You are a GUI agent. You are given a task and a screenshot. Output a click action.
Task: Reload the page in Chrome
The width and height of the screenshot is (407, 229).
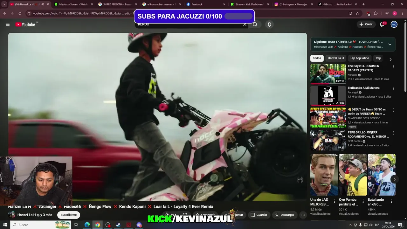[20, 13]
